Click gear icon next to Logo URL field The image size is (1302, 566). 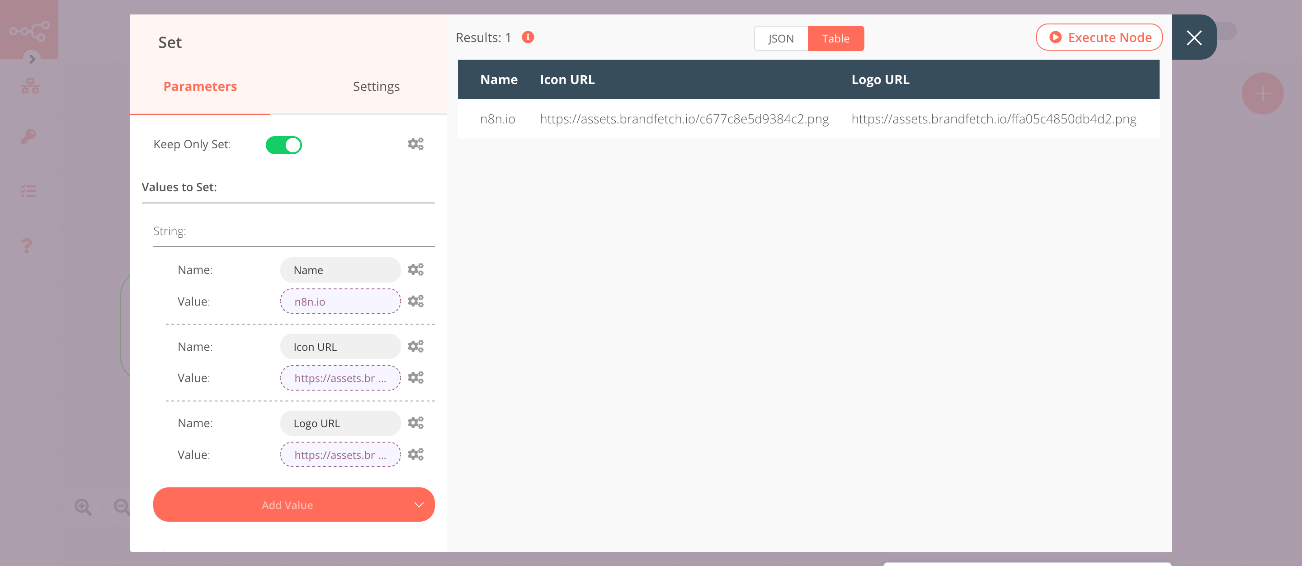point(415,423)
